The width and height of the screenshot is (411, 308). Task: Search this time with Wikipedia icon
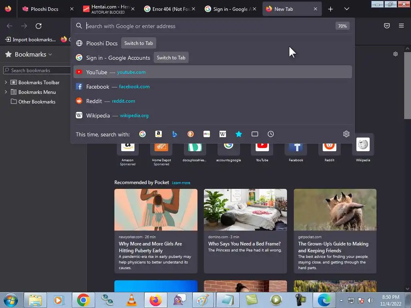click(x=222, y=134)
